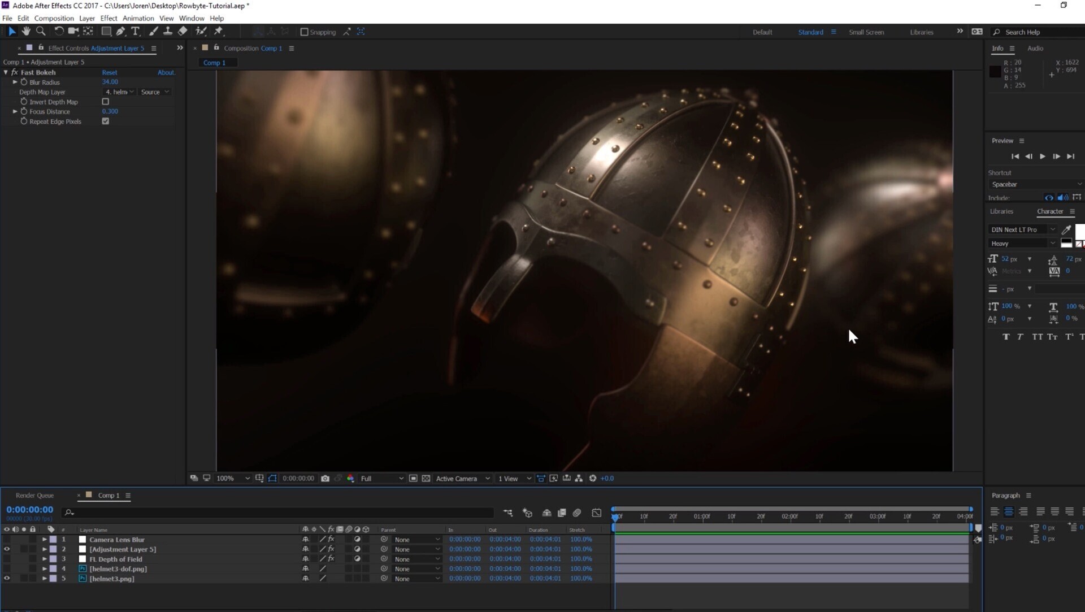Select the Horizontal Type tool
Screen dimensions: 1085x612
click(135, 32)
